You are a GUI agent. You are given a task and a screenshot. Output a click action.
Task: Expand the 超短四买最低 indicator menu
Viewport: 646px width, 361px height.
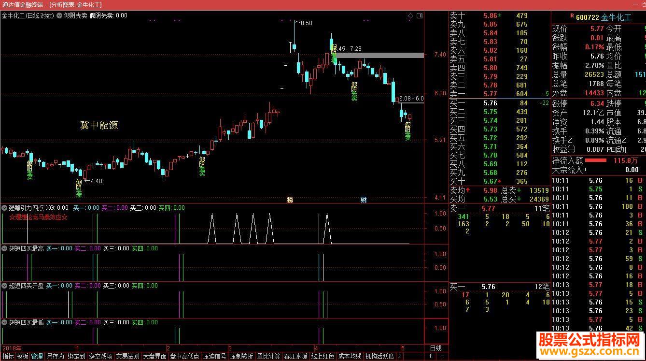click(4, 322)
